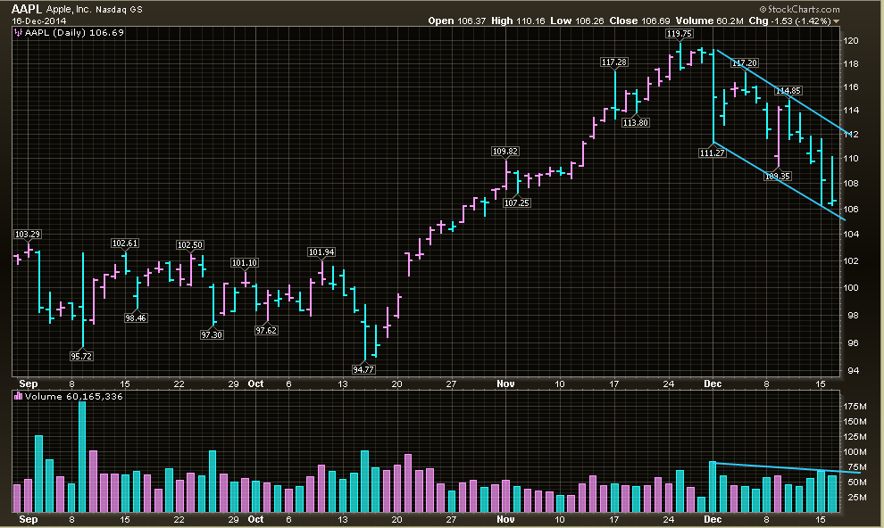Click the Nasdaq GS exchange label

[119, 10]
